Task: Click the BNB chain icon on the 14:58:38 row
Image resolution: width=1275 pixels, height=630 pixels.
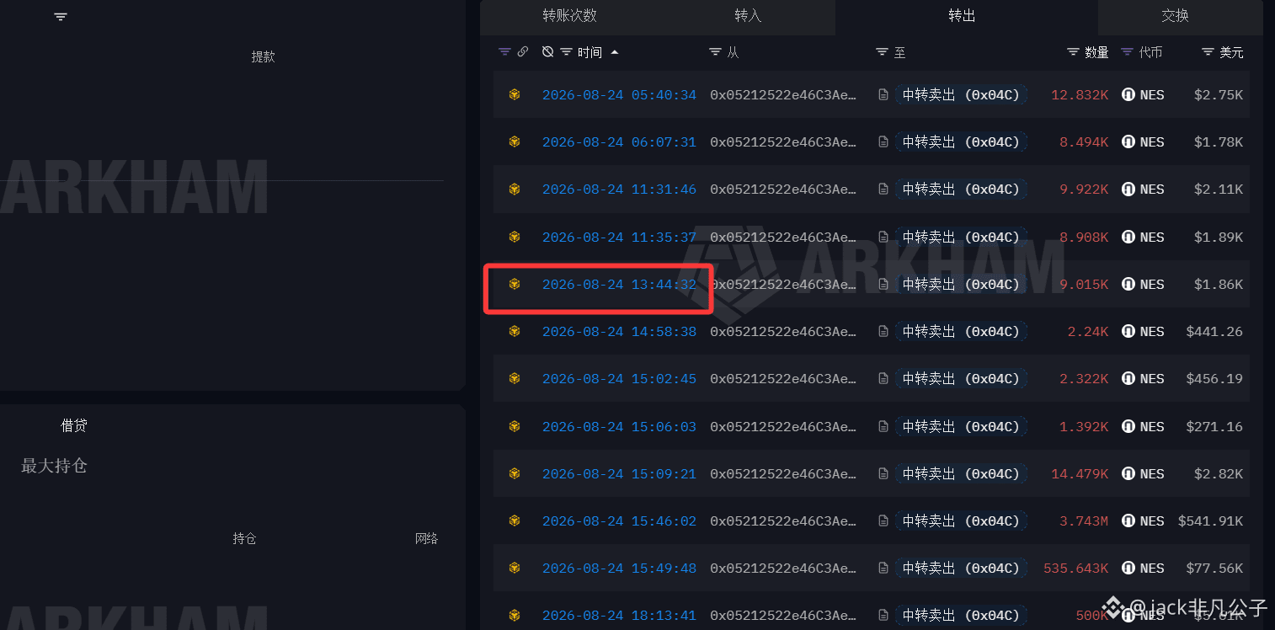Action: 515,332
